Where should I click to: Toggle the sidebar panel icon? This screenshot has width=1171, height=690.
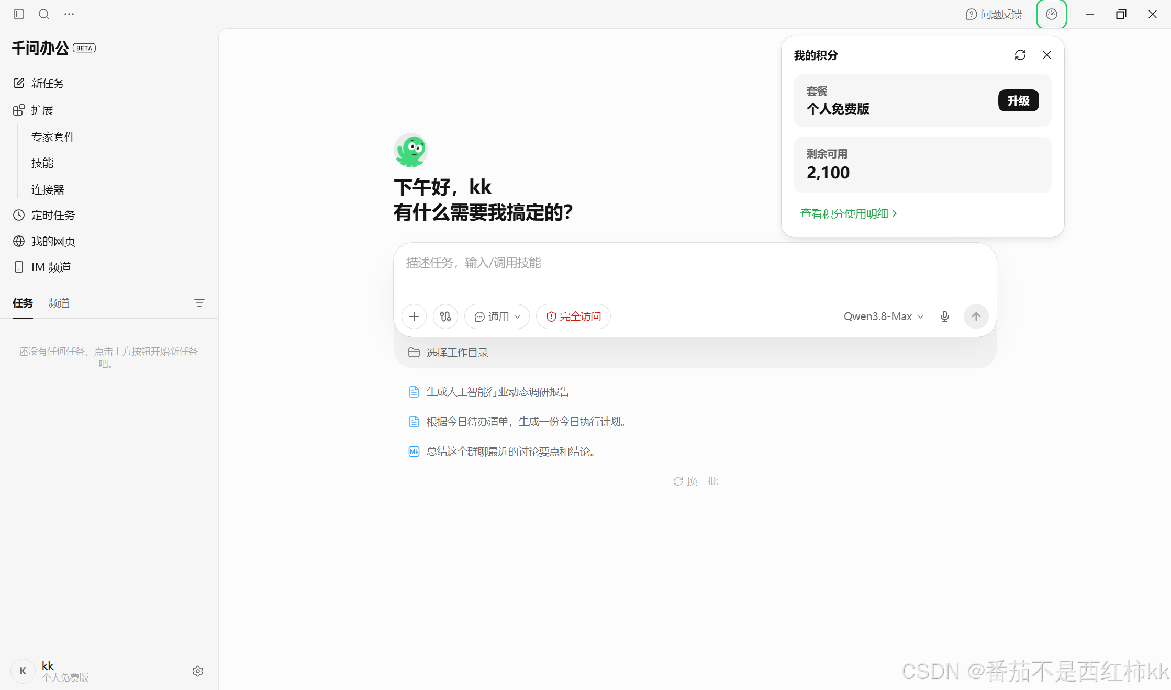tap(19, 14)
